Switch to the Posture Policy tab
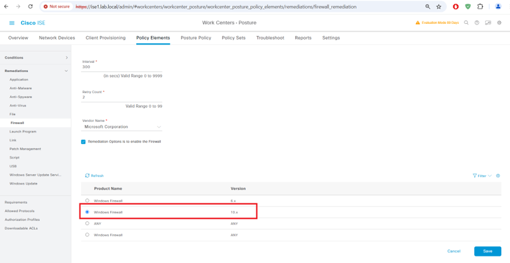Viewport: 510px width, 263px height. (196, 38)
